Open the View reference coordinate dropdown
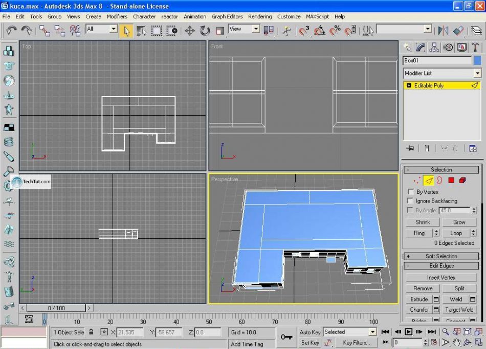The height and width of the screenshot is (349, 486). click(x=256, y=29)
